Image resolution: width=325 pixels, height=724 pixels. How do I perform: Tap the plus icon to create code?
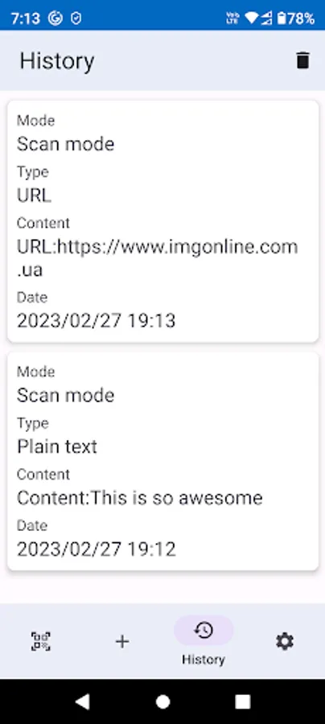122,641
